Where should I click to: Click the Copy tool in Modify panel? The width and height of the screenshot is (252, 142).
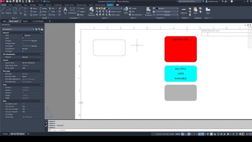pyautogui.click(x=33, y=11)
